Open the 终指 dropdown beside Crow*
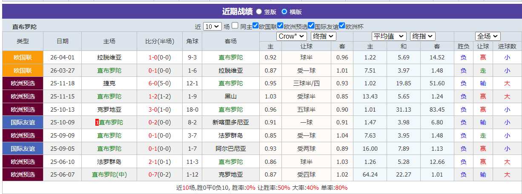The width and height of the screenshot is (522, 194). [x=324, y=36]
